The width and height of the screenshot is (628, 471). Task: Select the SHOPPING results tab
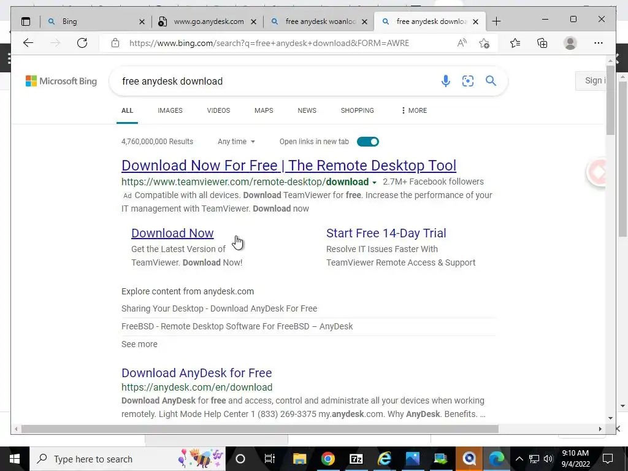tap(358, 110)
